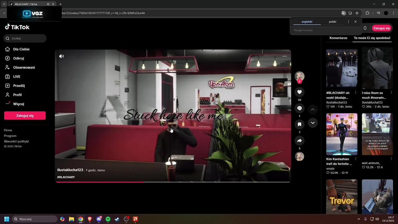Open I miss them so much thumbnail
398x224 pixels.
(x=377, y=68)
